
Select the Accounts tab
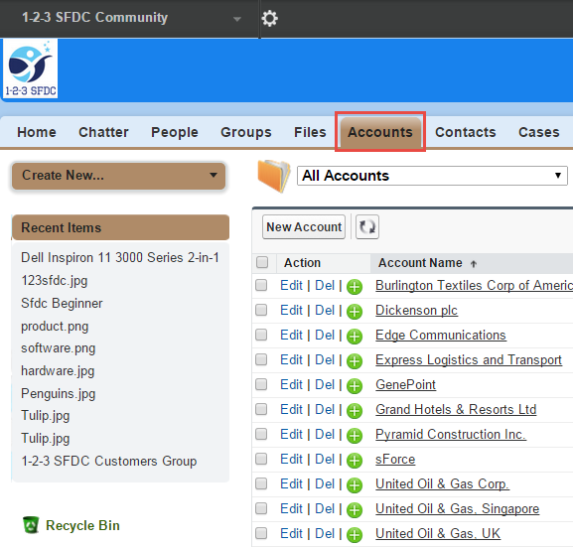coord(380,132)
